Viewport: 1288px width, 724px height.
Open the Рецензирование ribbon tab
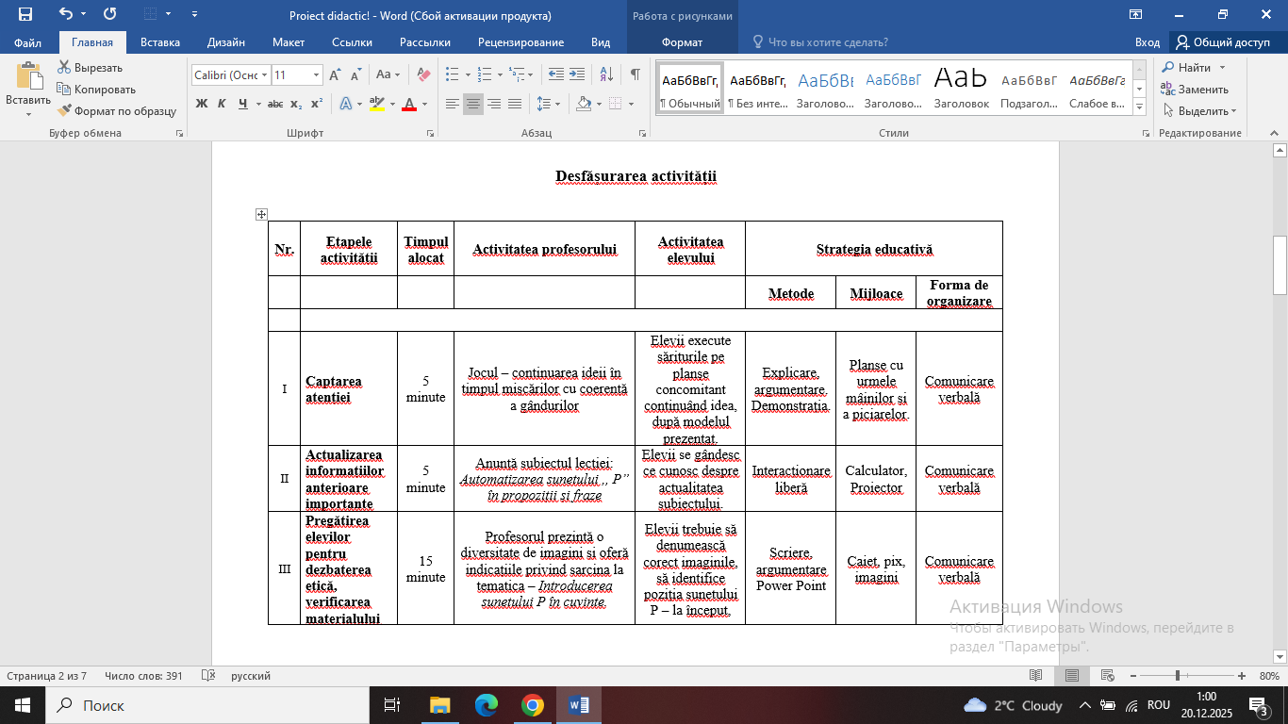520,42
